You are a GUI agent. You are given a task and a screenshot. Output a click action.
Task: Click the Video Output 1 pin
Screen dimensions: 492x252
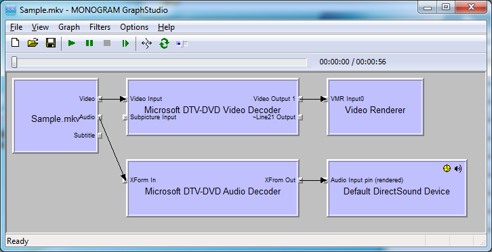[x=300, y=99]
